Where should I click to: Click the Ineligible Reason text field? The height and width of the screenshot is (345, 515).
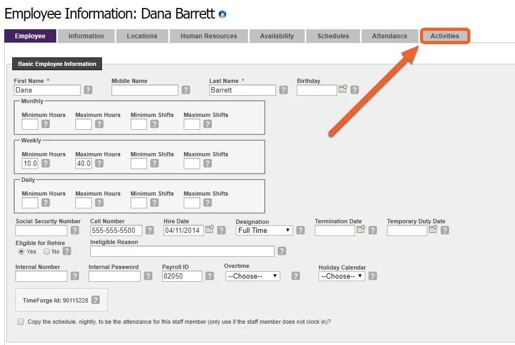tap(182, 251)
